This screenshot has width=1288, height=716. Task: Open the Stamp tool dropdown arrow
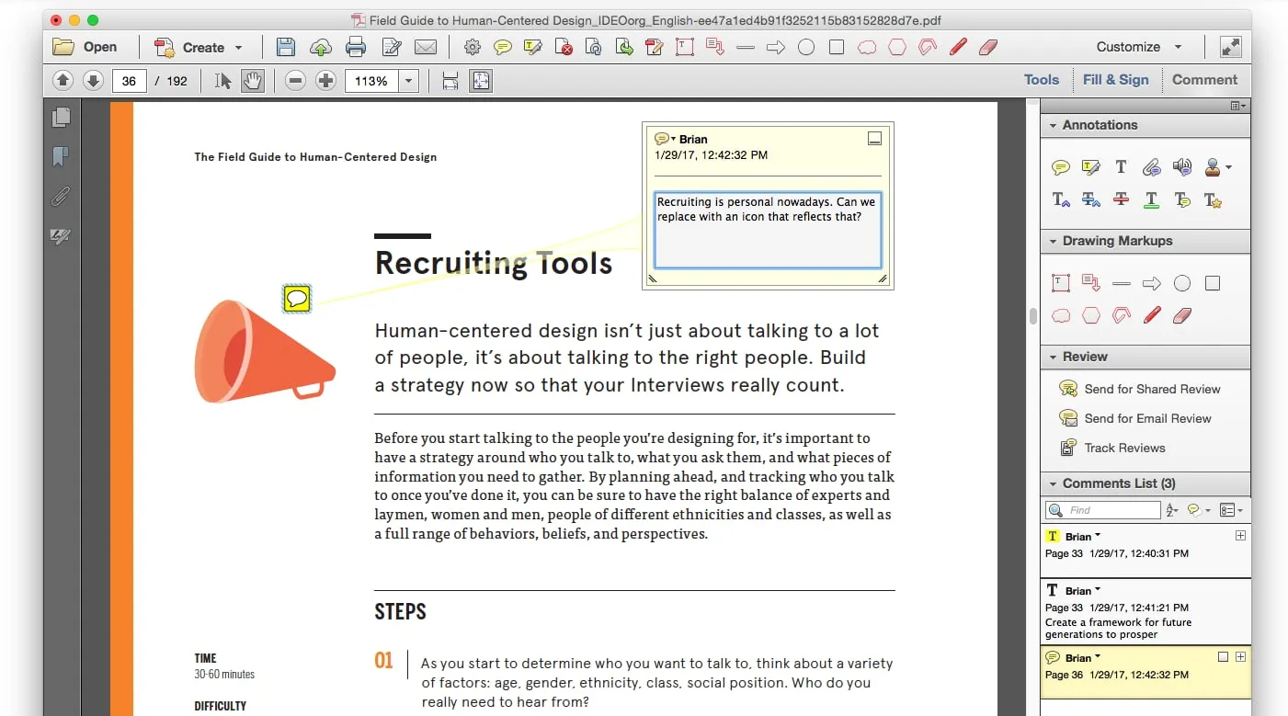(x=1228, y=167)
